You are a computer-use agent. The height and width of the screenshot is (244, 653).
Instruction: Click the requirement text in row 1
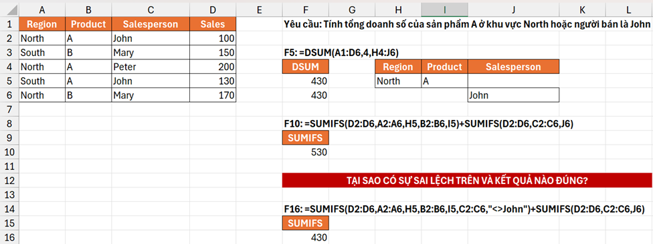point(467,25)
